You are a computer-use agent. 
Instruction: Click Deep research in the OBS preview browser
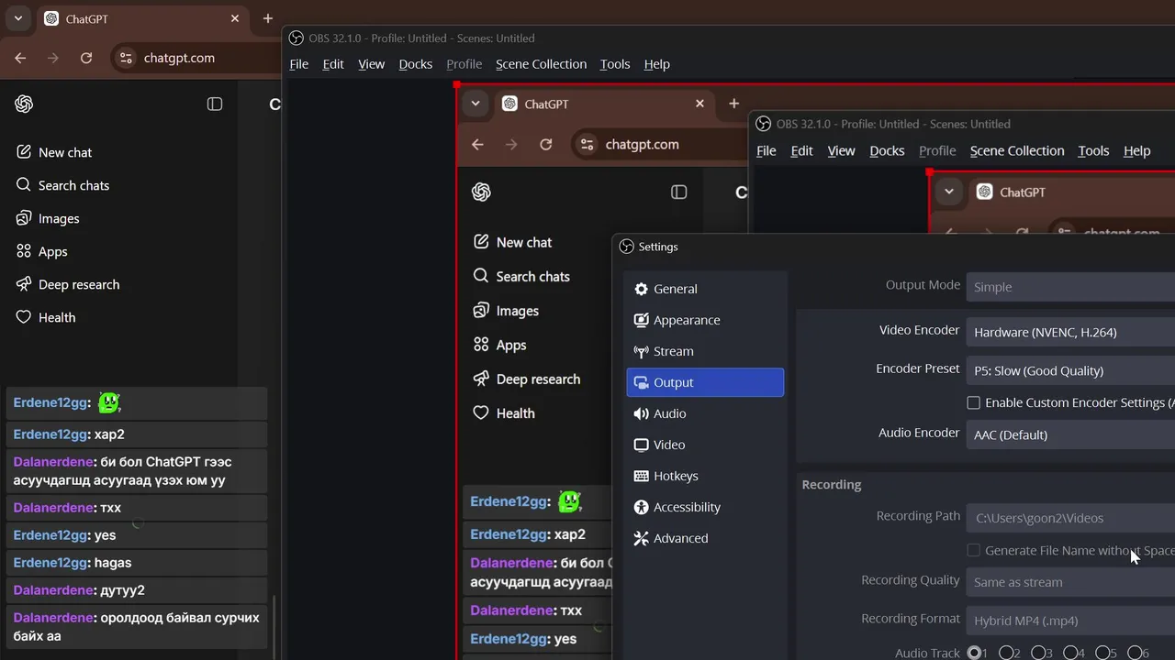point(526,379)
